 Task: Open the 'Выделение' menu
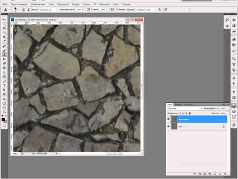63,4
